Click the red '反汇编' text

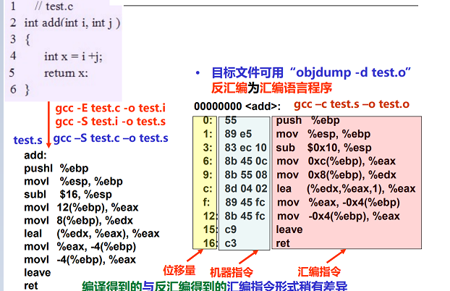(x=229, y=88)
